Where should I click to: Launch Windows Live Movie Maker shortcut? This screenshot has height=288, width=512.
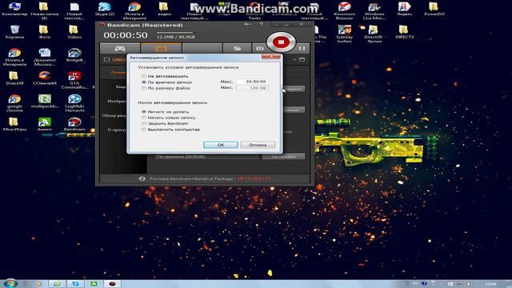[x=374, y=10]
